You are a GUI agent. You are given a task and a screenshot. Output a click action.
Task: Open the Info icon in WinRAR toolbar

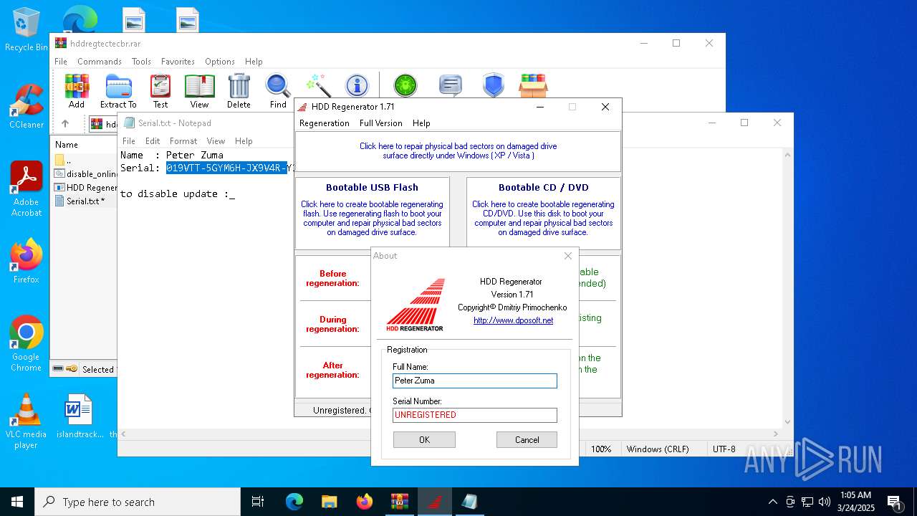[x=356, y=85]
